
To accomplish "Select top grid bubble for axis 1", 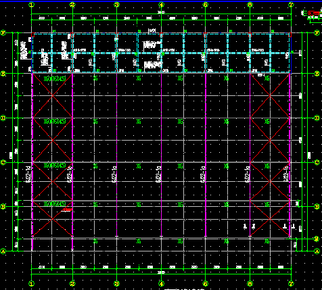I will point(32,4).
